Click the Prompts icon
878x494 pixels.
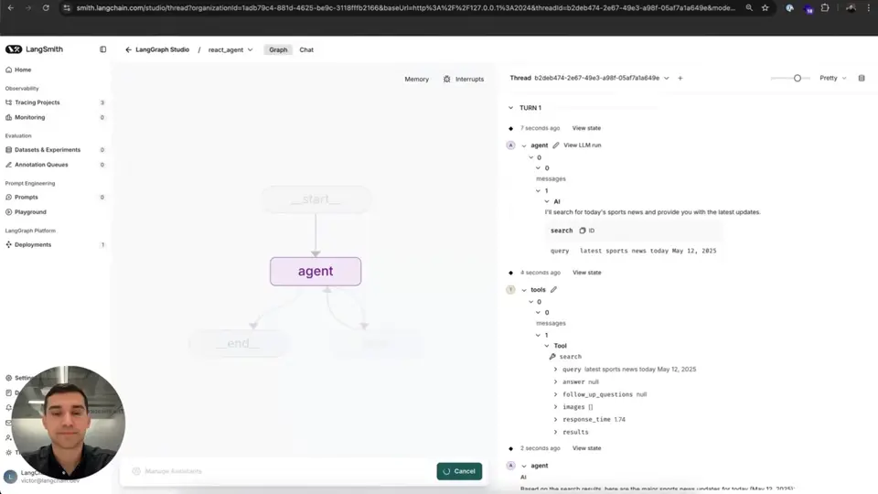pyautogui.click(x=8, y=198)
